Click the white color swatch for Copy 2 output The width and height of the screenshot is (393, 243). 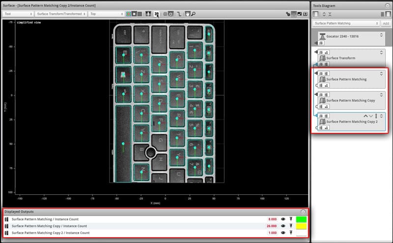coord(301,233)
